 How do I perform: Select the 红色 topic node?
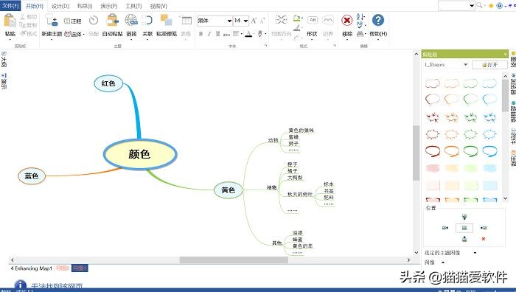pos(108,83)
